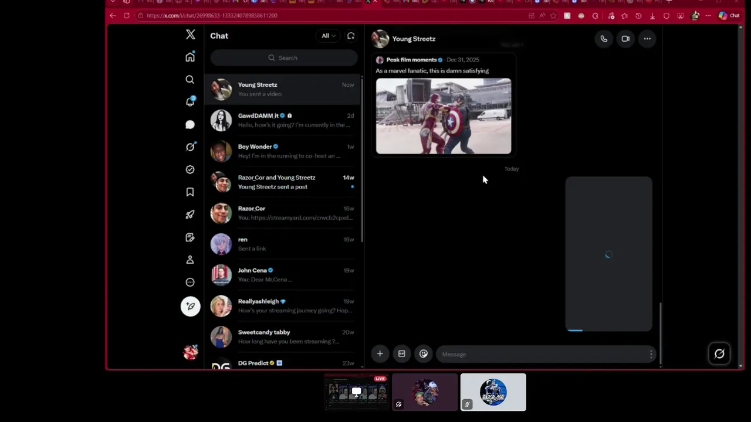Open GawdDAMM_it conversation
751x422 pixels.
pos(283,120)
